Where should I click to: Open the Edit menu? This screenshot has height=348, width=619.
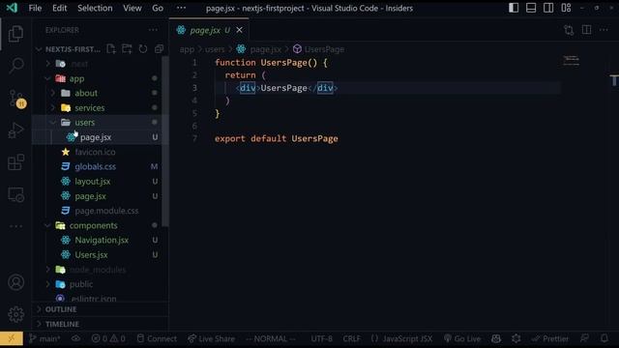(x=60, y=8)
